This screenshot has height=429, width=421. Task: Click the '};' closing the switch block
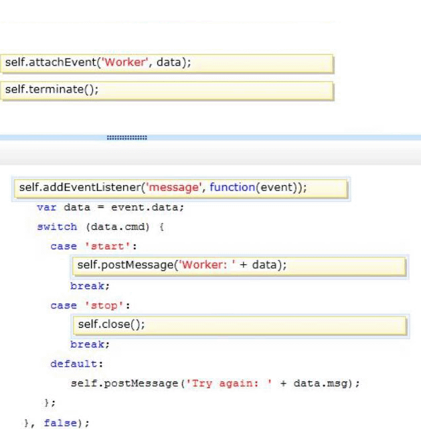pos(49,403)
